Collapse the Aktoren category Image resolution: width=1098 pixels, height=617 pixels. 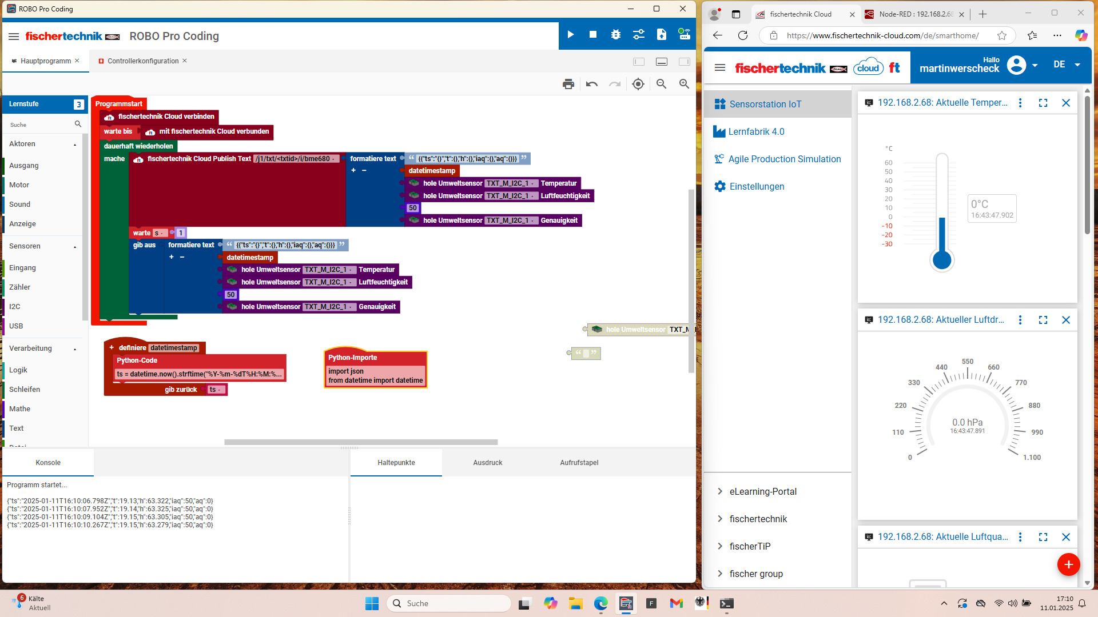(75, 145)
